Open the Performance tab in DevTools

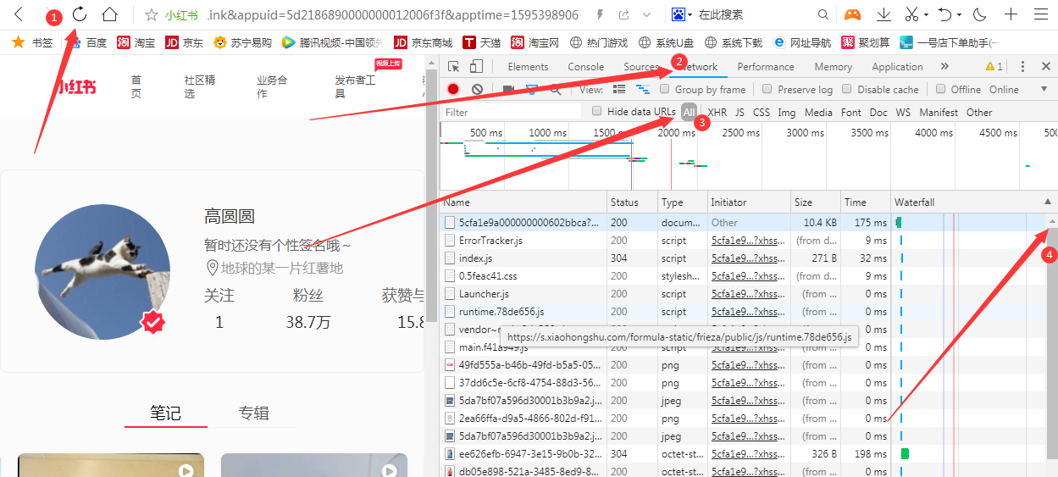(766, 66)
